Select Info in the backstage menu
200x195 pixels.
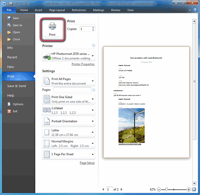tap(18, 48)
